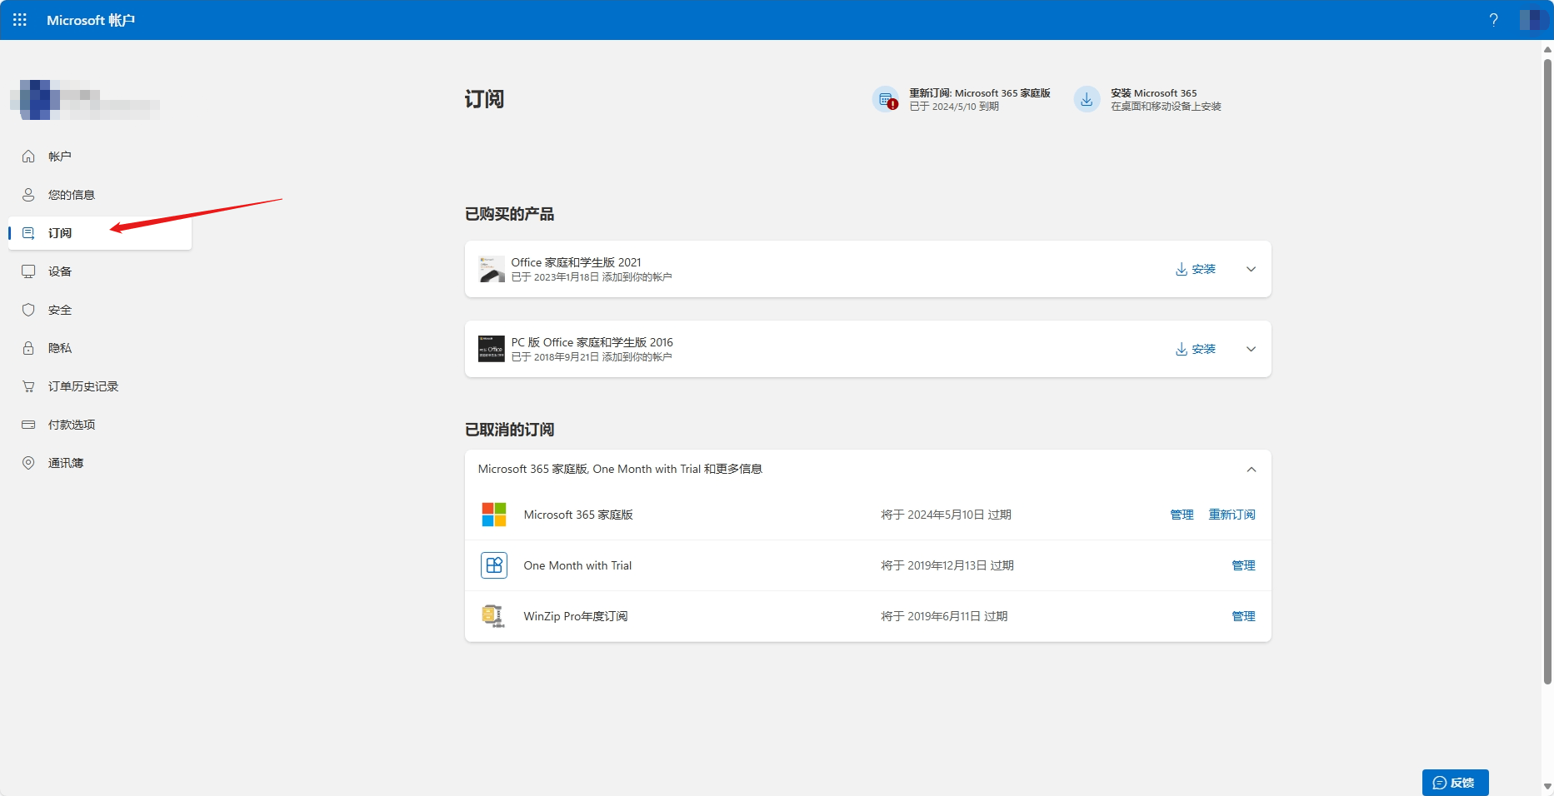Click the text 将于 2019年6月11日 过期
Viewport: 1554px width, 796px height.
point(944,616)
